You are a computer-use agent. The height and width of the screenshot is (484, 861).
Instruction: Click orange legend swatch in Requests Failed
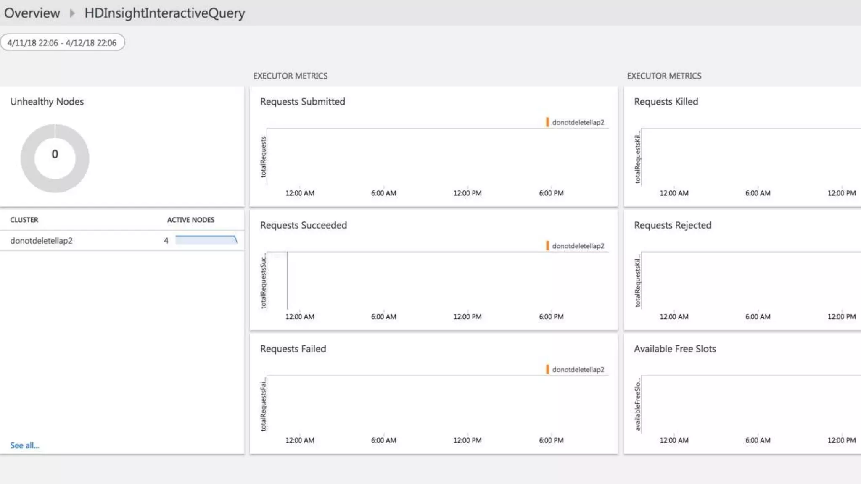[x=547, y=369]
